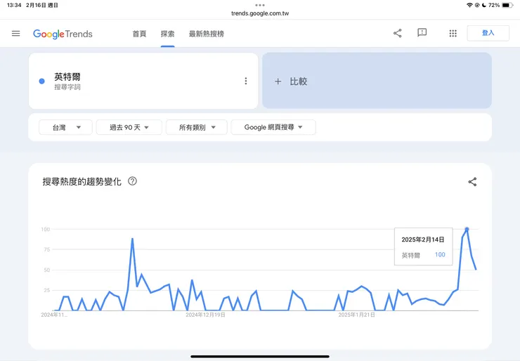Go to the 首頁 tab
This screenshot has height=361, width=520.
pyautogui.click(x=139, y=34)
